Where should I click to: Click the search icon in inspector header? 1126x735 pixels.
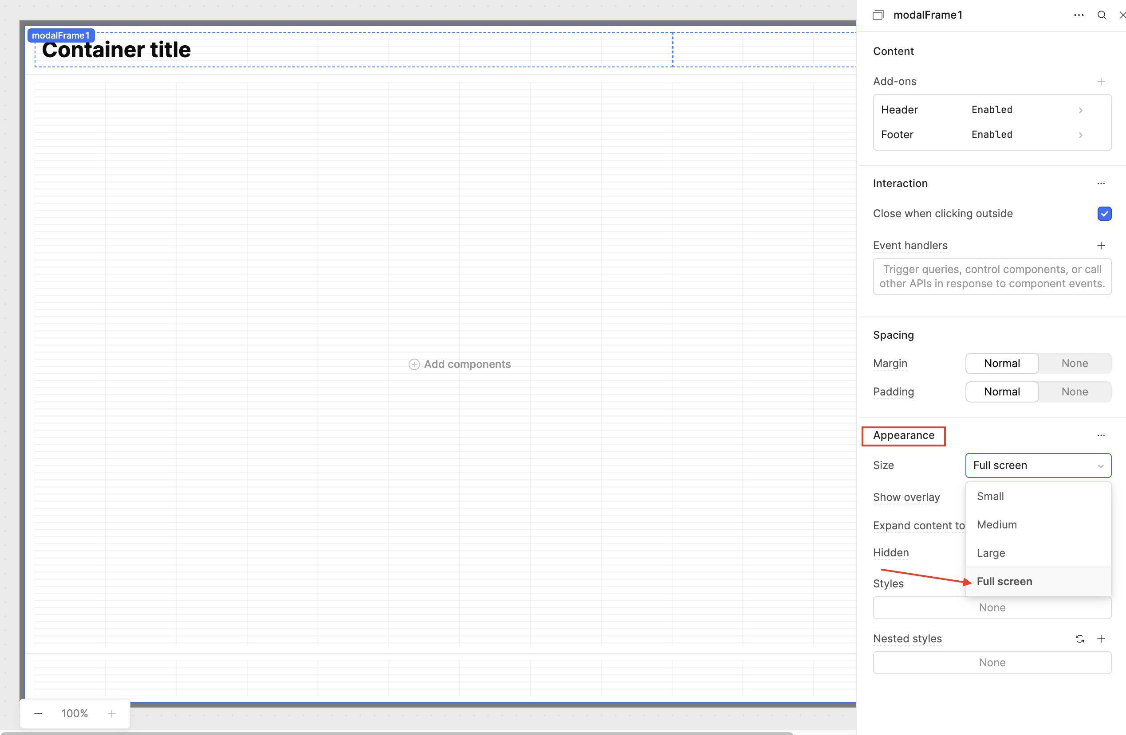tap(1102, 15)
